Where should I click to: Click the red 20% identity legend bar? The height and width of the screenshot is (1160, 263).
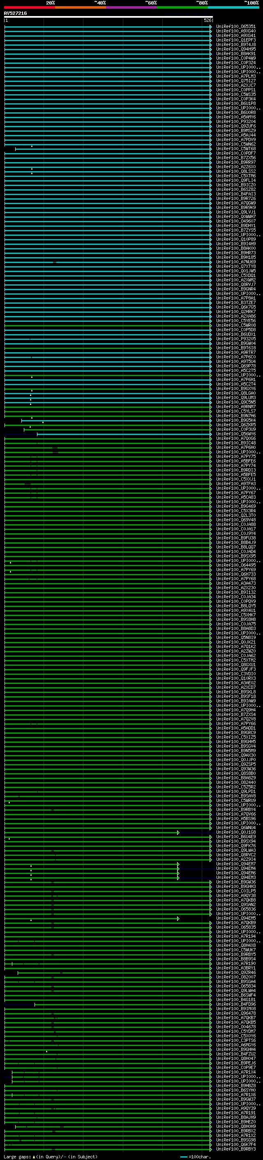click(x=30, y=7)
